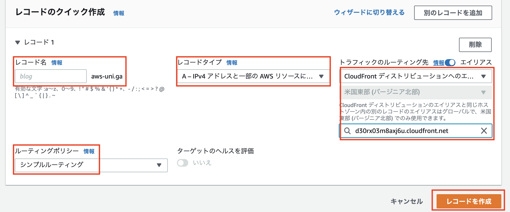Open 情報 link next to レコードタイプ
The height and width of the screenshot is (212, 510).
coord(232,63)
